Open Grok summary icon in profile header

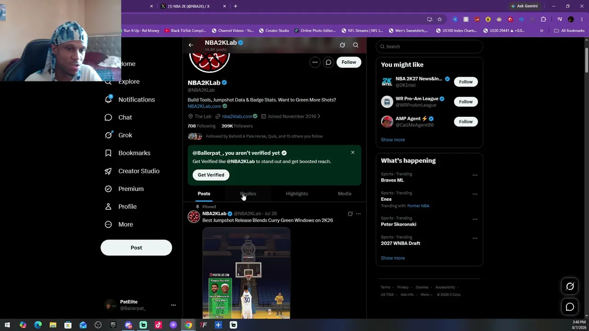[x=342, y=45]
